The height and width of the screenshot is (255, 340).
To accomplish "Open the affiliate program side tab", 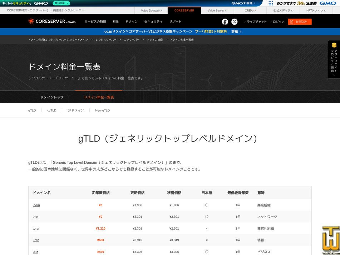I will click(x=334, y=59).
